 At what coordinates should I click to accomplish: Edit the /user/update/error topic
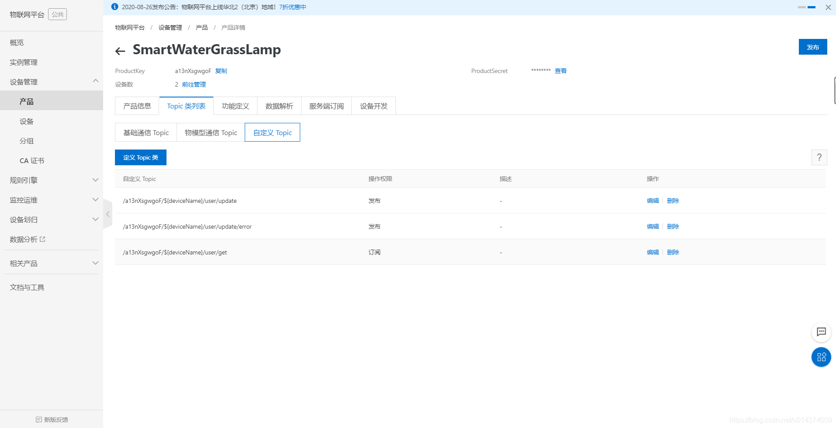pyautogui.click(x=653, y=226)
